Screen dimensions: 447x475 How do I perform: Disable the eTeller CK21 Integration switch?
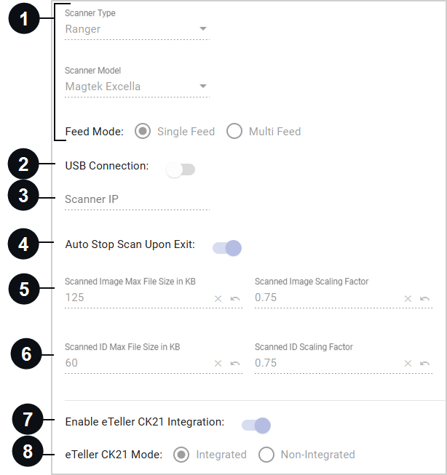click(x=256, y=426)
